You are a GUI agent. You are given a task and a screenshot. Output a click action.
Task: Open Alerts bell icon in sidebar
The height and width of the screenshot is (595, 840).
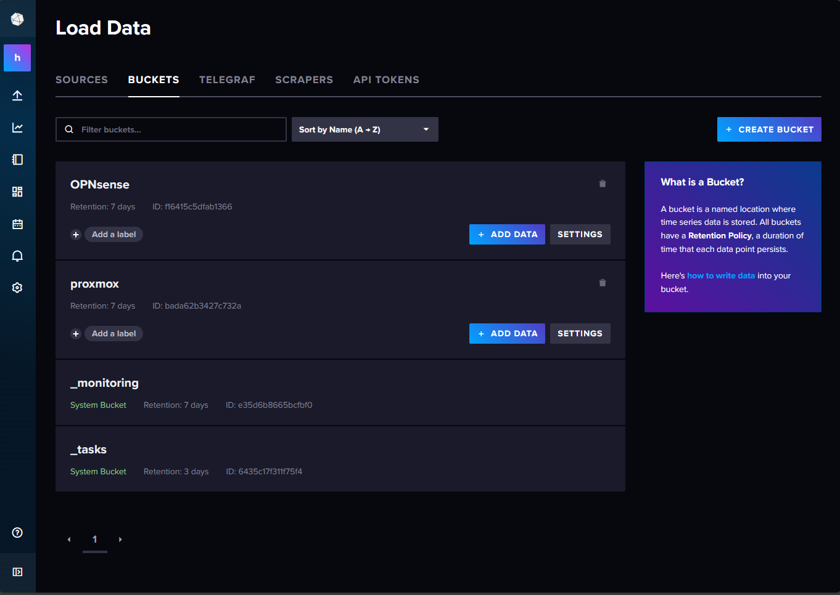coord(17,256)
